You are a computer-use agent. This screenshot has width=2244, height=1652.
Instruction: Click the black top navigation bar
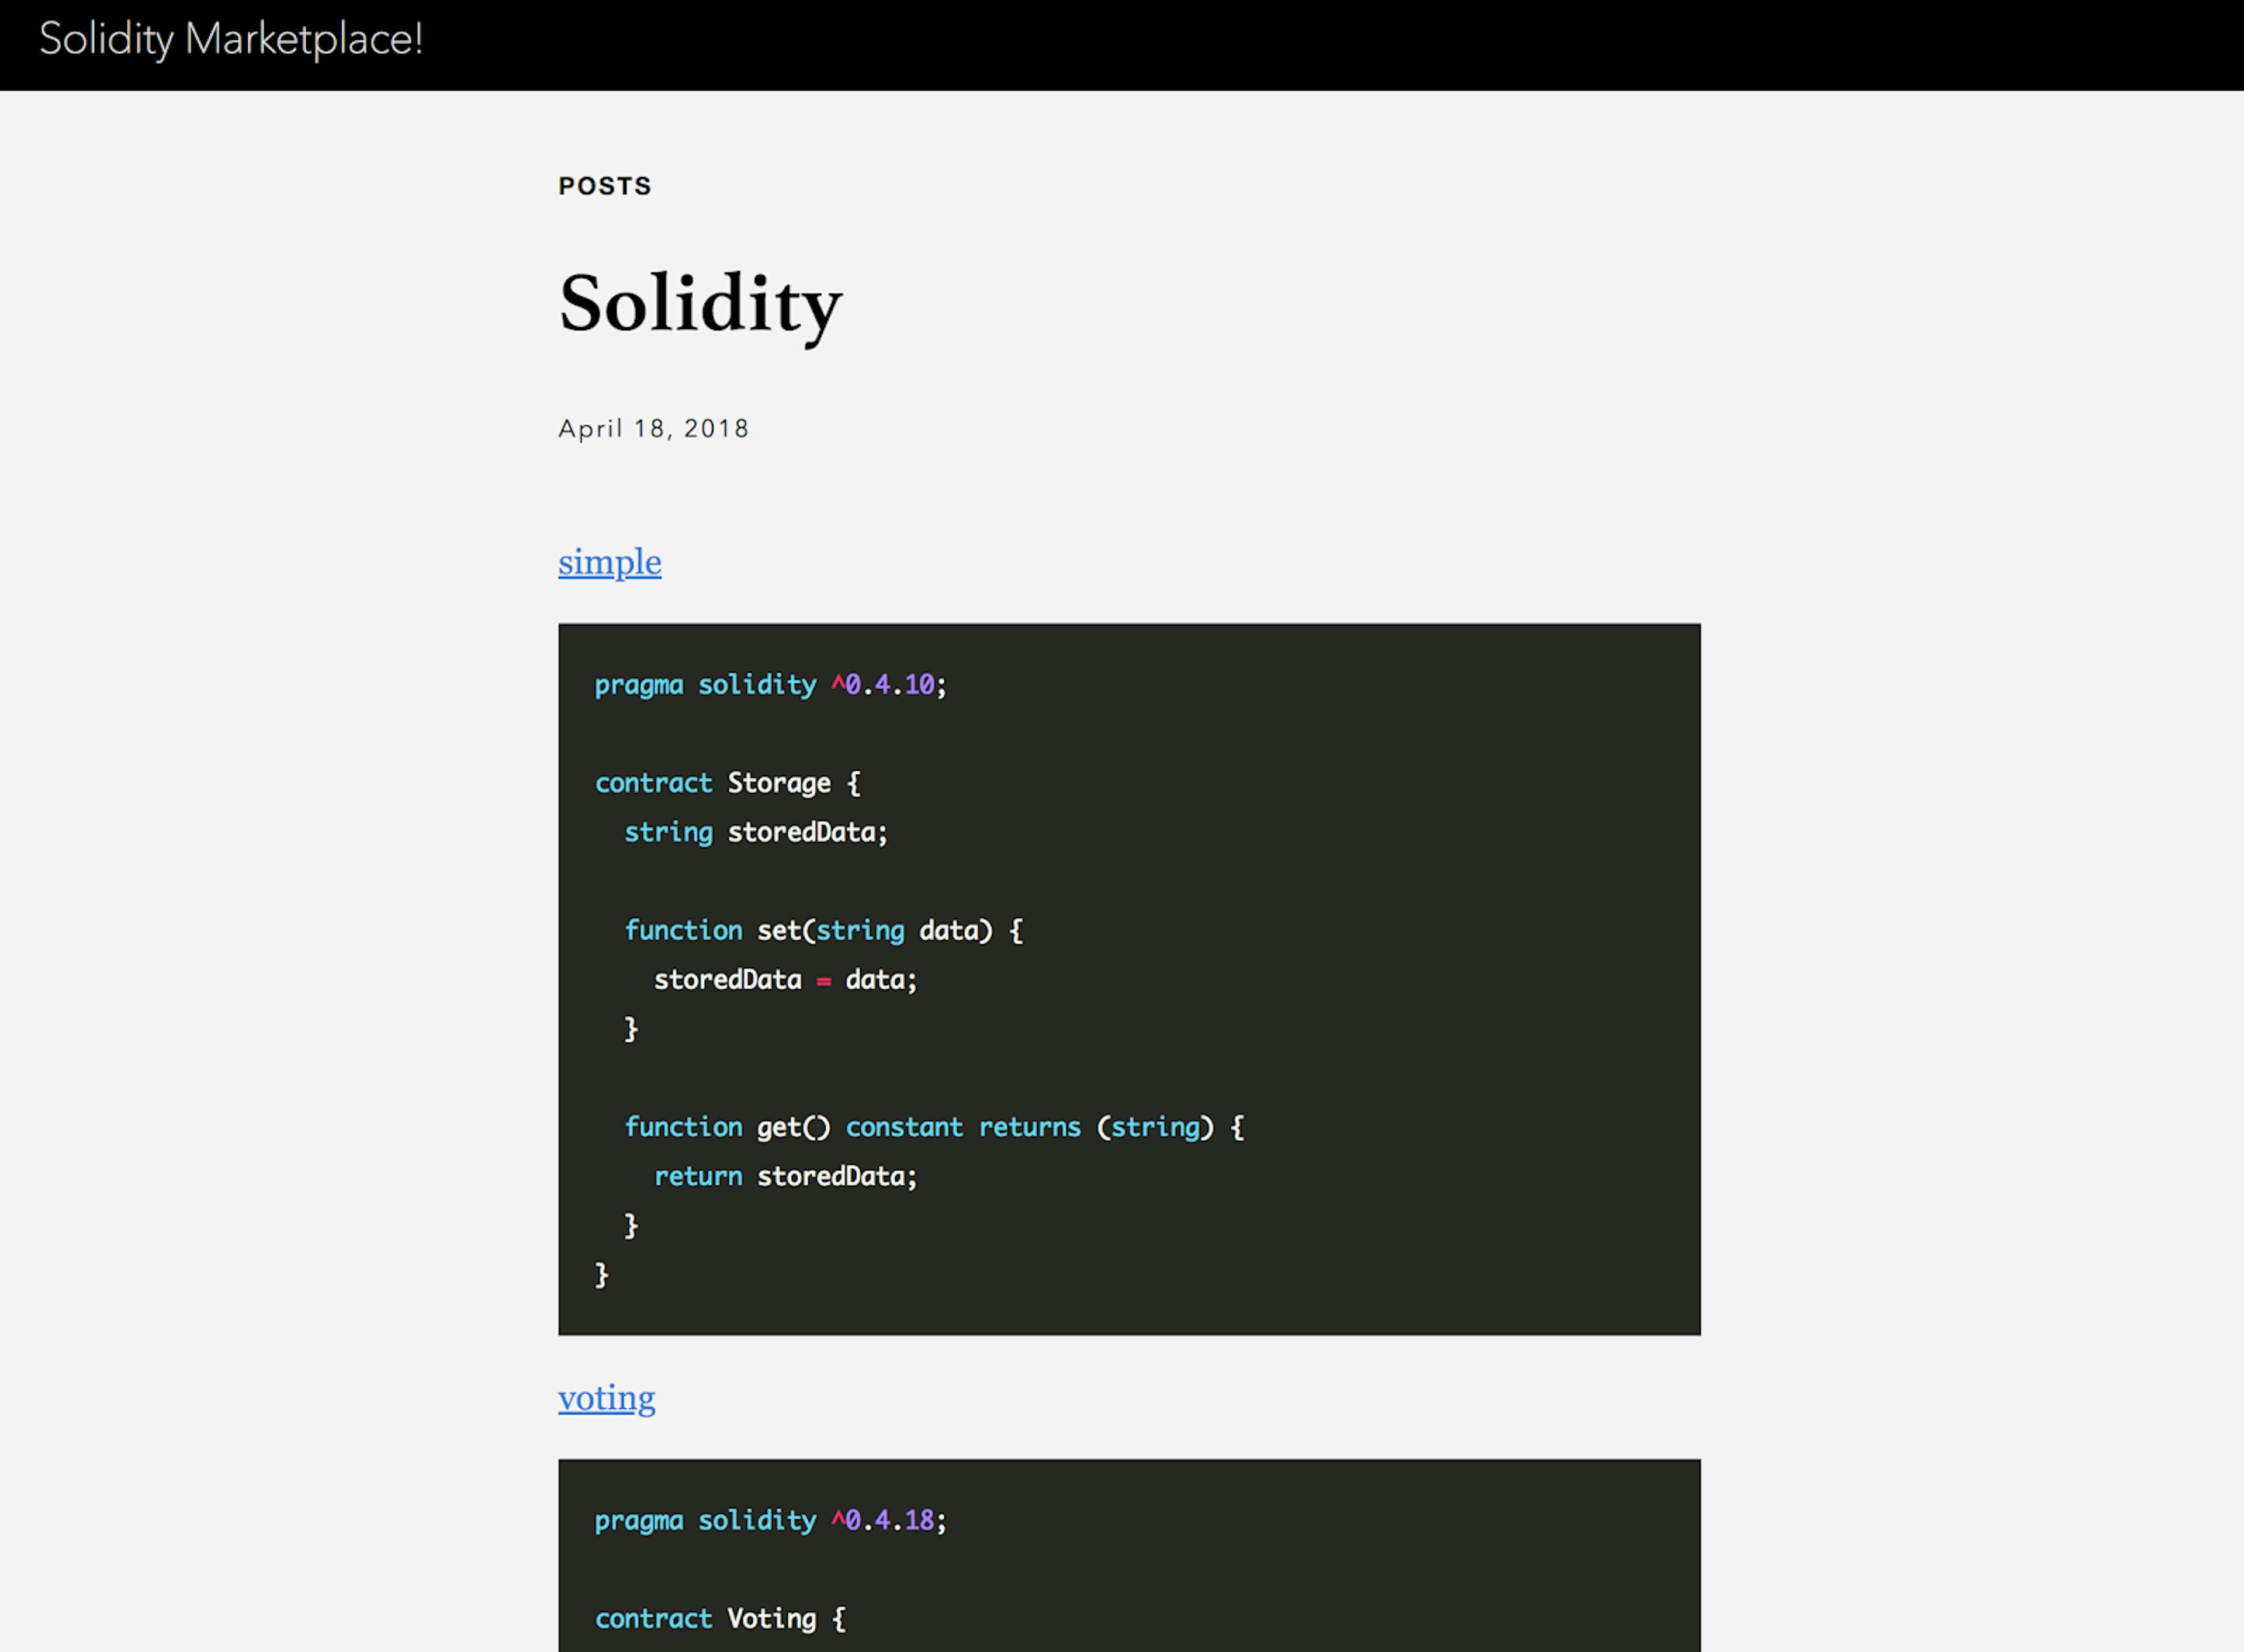click(x=1300, y=44)
